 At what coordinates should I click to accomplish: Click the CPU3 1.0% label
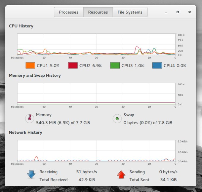coord(132,65)
